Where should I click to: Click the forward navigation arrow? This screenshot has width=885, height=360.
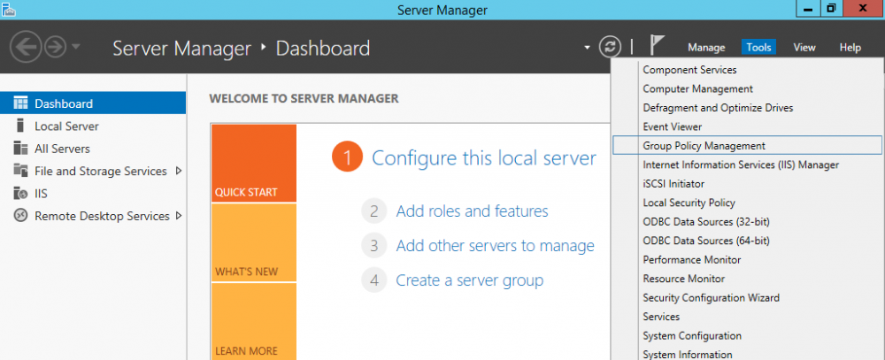(x=55, y=48)
